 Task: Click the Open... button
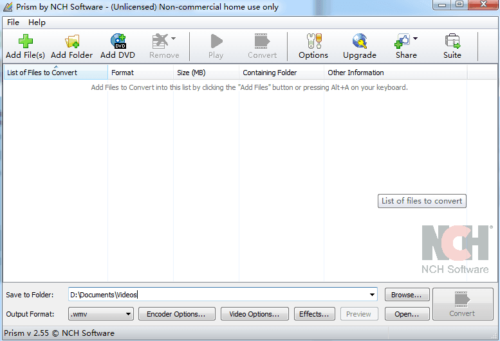[x=407, y=314]
